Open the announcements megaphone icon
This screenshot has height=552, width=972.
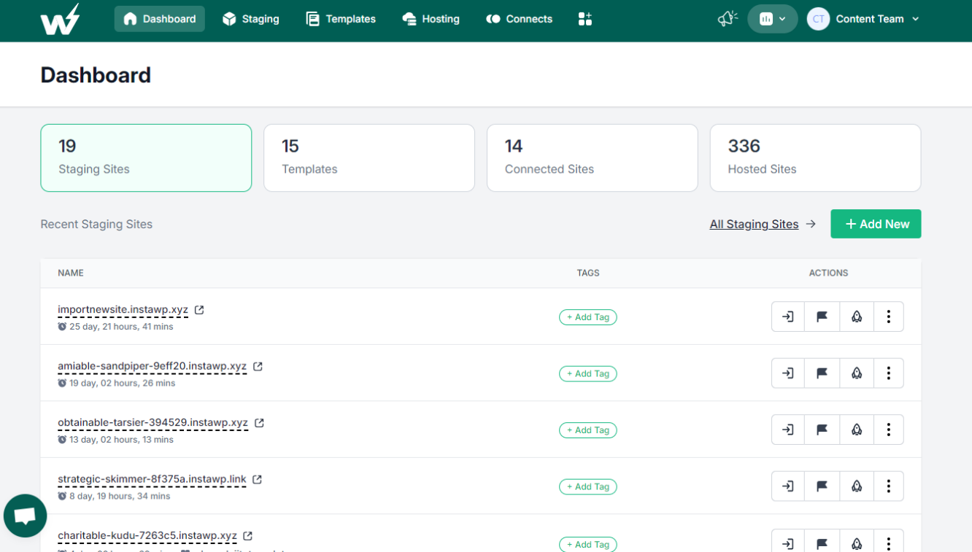pos(728,19)
